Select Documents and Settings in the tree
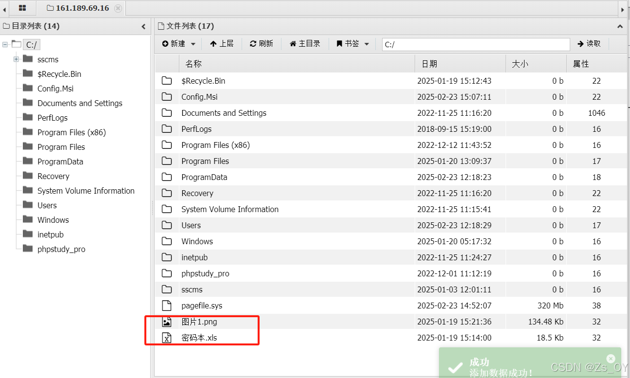This screenshot has width=630, height=378. click(80, 103)
